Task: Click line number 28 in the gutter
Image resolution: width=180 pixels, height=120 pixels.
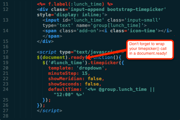Action: [x=6, y=116]
